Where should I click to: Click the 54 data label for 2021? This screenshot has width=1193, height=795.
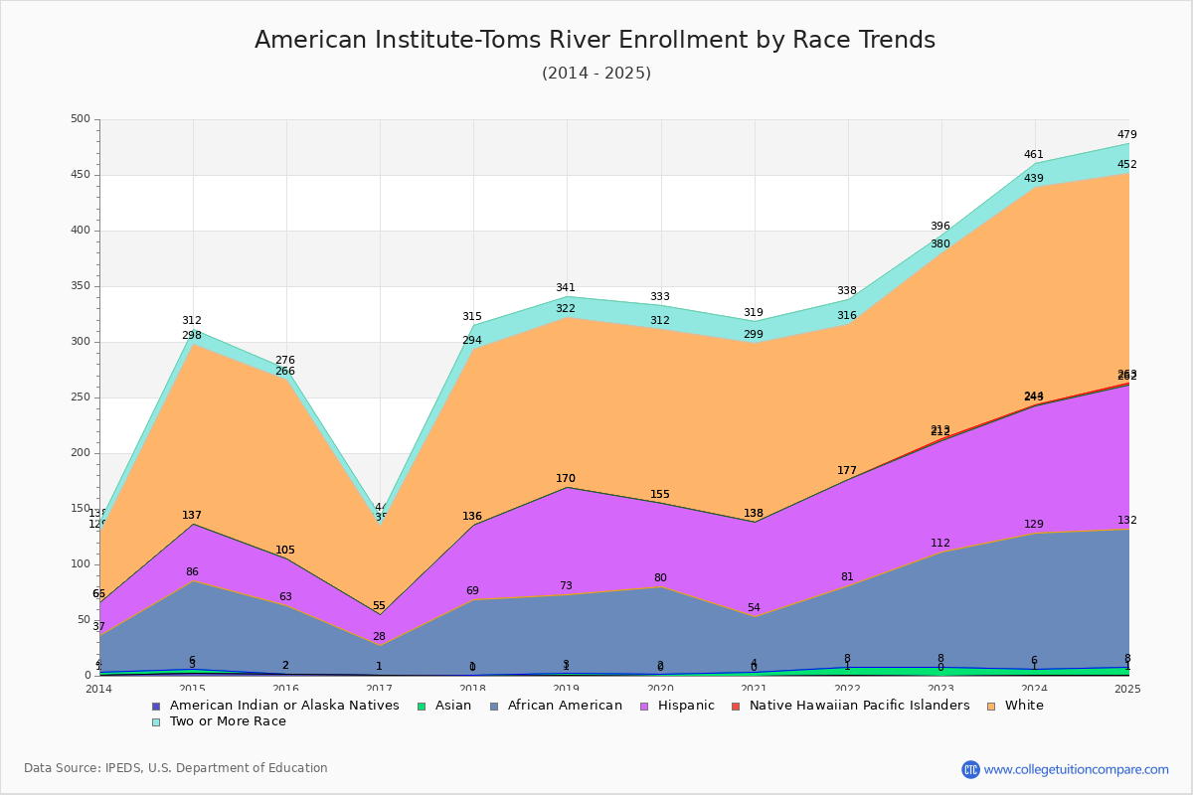(754, 608)
